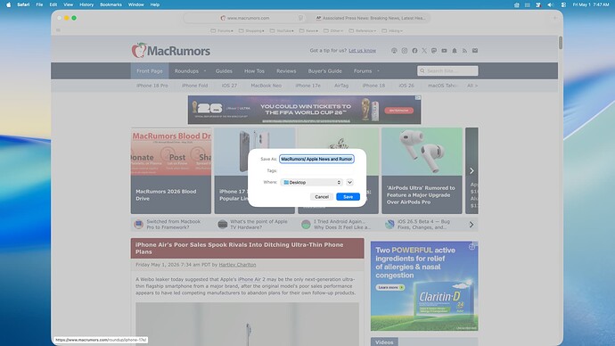Click the notifications bell icon
The image size is (615, 346).
point(455,51)
